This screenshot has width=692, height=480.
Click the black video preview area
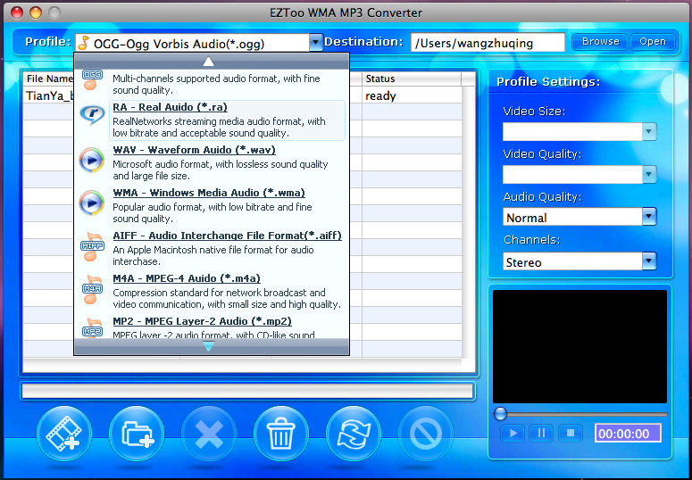[579, 346]
